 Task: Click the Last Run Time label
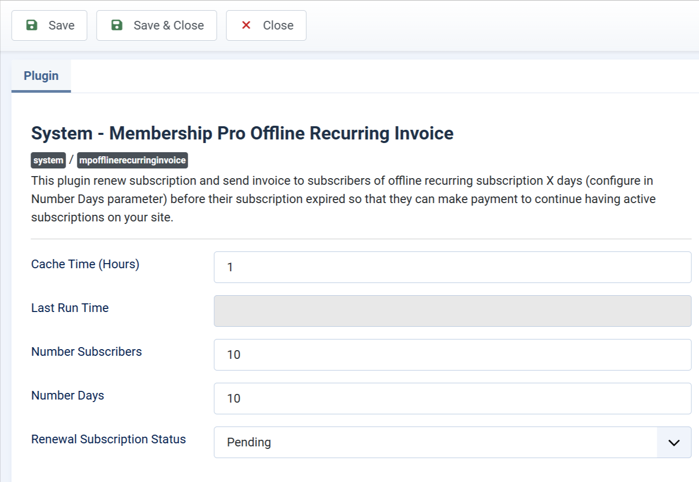click(70, 308)
